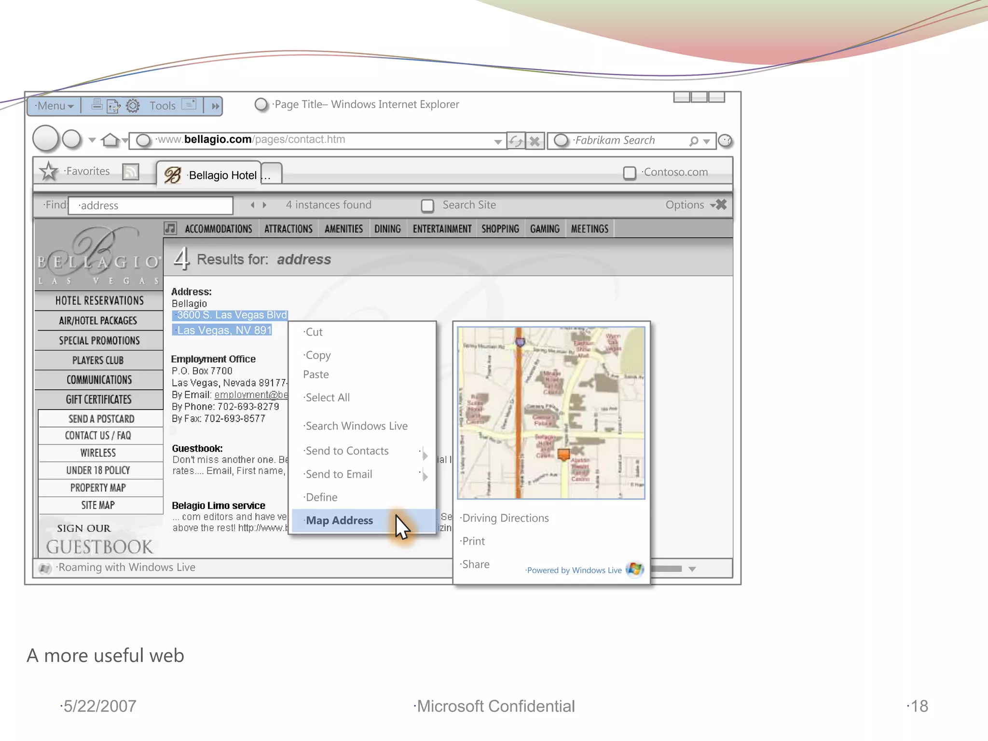
Task: Click the Refresh icon
Action: (516, 141)
